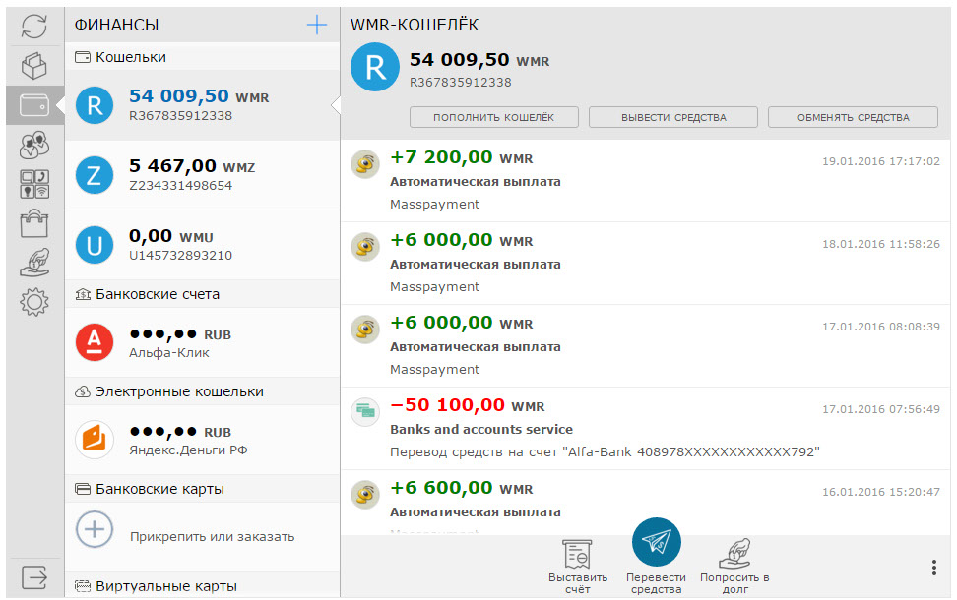The width and height of the screenshot is (957, 600).
Task: Click Прикрепить или заказать link
Action: point(213,537)
